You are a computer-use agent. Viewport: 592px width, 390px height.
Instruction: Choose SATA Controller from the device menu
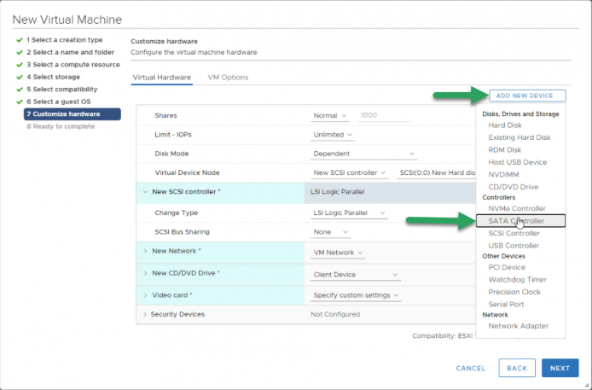click(x=520, y=221)
